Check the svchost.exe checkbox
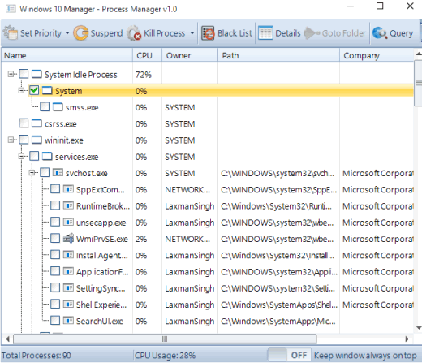The image size is (422, 363). (x=45, y=172)
